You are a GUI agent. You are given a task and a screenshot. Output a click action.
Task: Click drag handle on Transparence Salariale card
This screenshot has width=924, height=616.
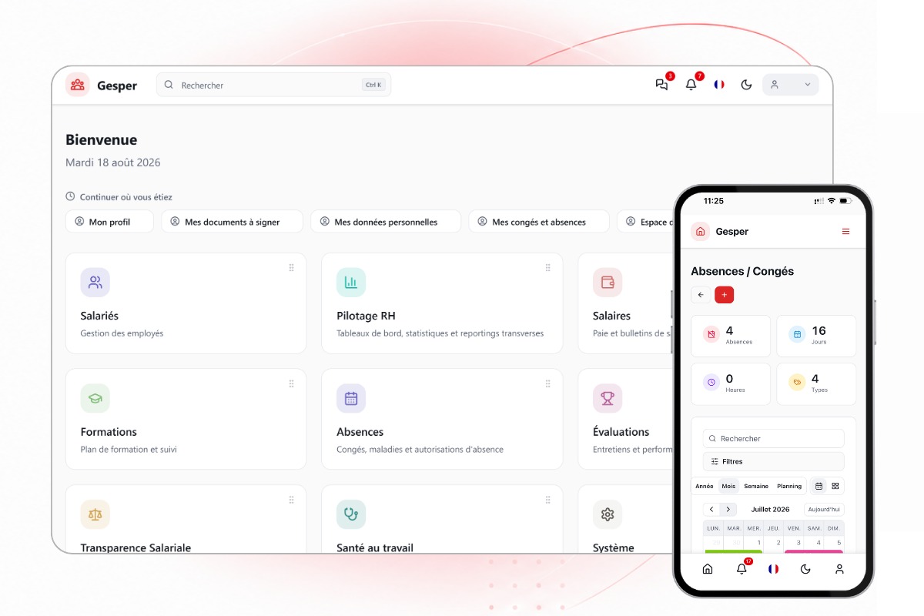(x=291, y=500)
